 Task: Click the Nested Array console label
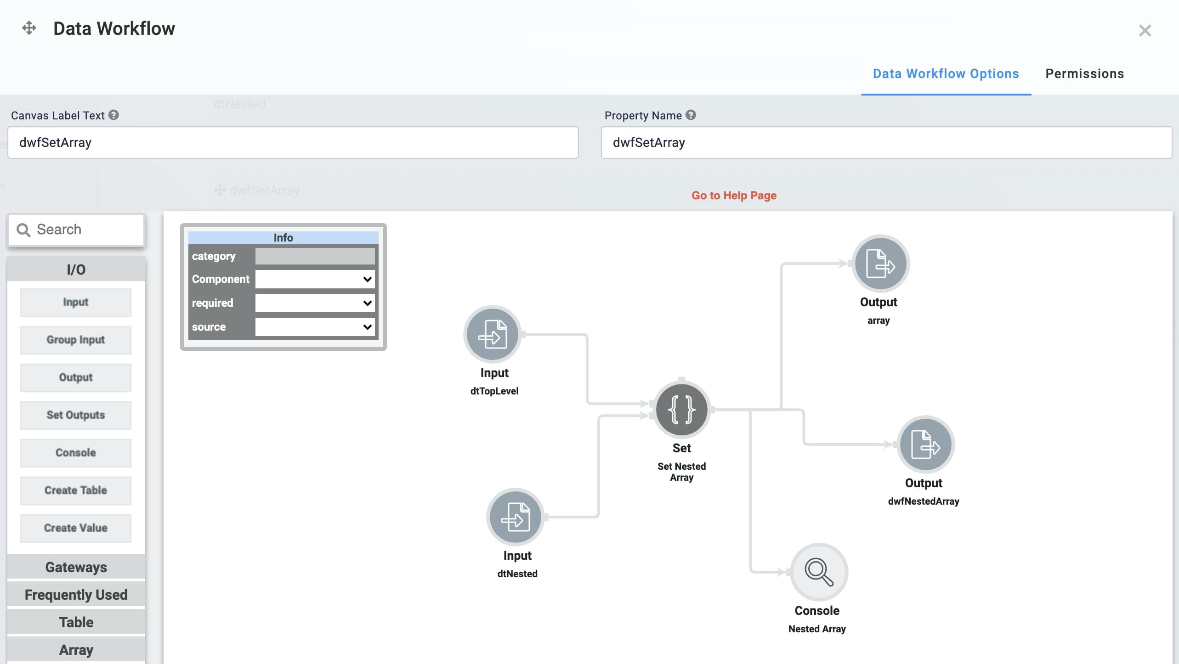(x=817, y=629)
